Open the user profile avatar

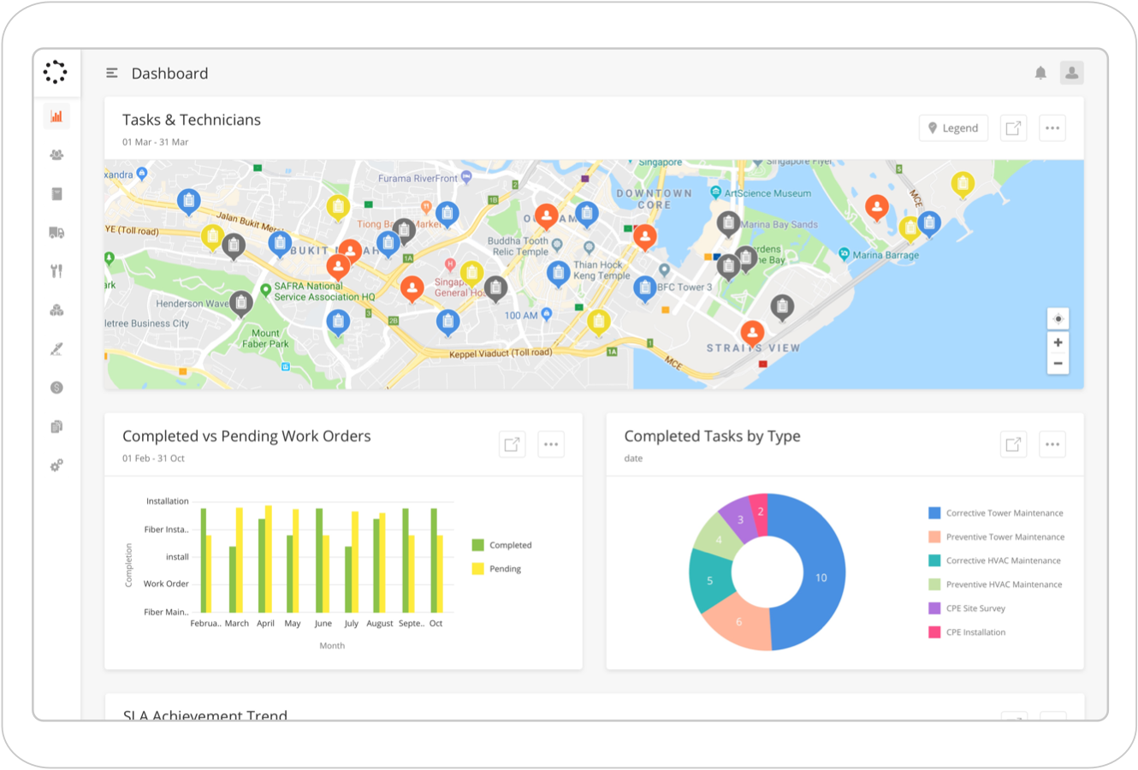tap(1071, 73)
